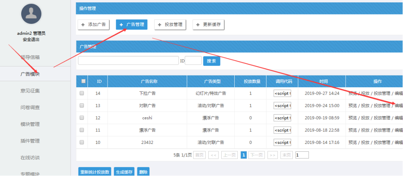Click the admin user avatar icon
403x176 pixels.
pyautogui.click(x=31, y=14)
